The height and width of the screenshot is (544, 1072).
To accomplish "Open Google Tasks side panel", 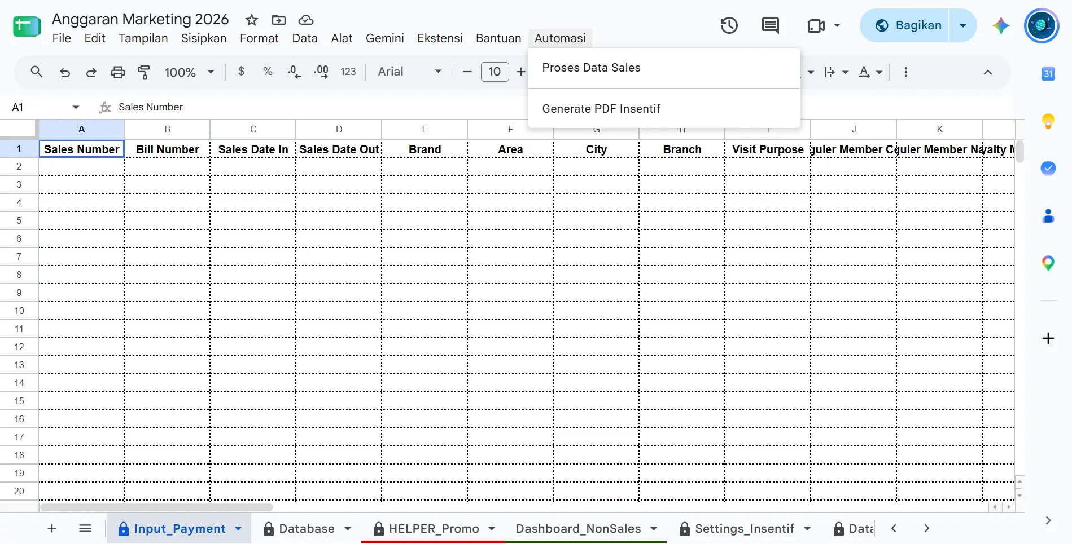I will [x=1048, y=169].
